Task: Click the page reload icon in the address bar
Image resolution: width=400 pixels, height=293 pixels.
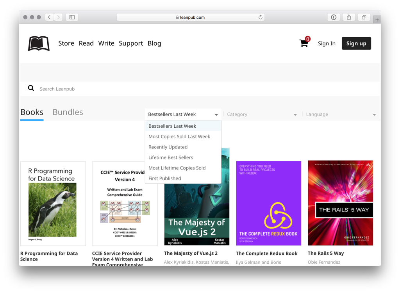Action: (x=260, y=17)
